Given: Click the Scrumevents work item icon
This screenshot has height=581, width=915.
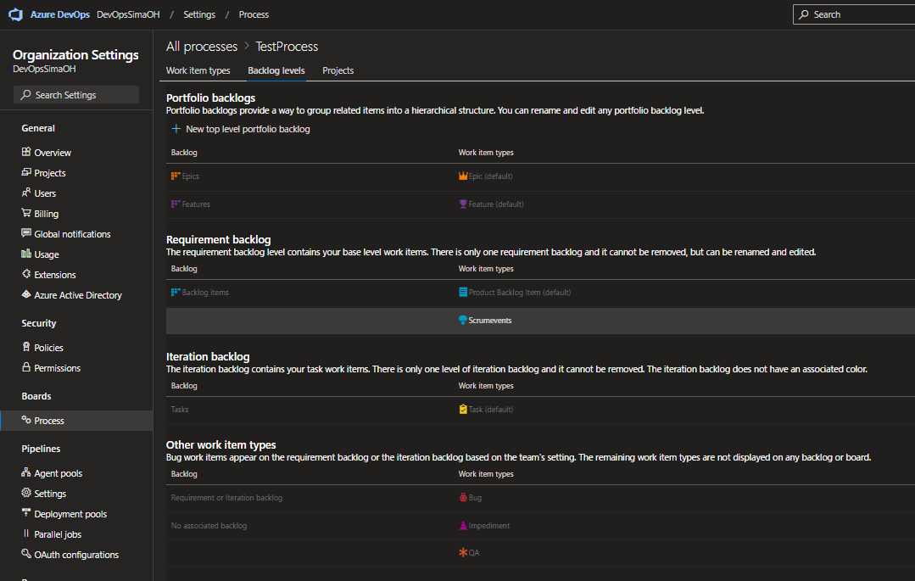Looking at the screenshot, I should (x=463, y=321).
